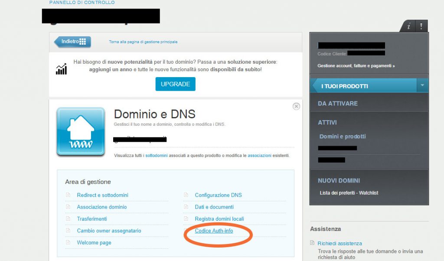Open Lista dei preferiti - Watchlist
Viewport: 444px width, 261px height.
349,193
